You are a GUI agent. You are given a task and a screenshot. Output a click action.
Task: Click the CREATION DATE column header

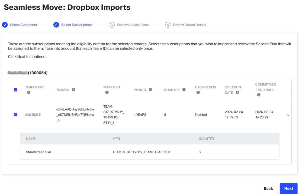tap(233, 90)
